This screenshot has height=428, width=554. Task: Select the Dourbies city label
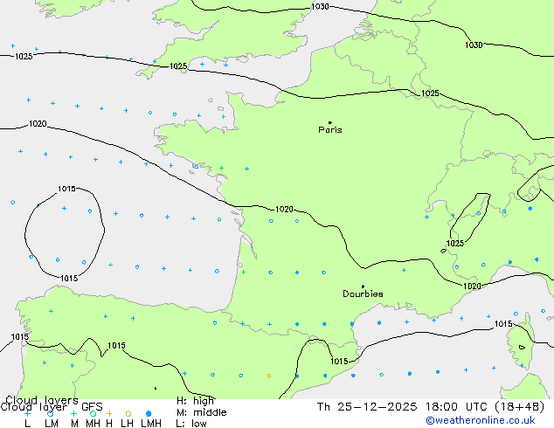(x=363, y=293)
